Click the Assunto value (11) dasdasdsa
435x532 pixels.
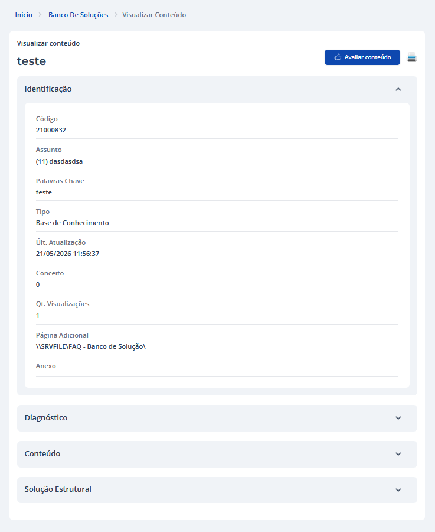point(59,161)
